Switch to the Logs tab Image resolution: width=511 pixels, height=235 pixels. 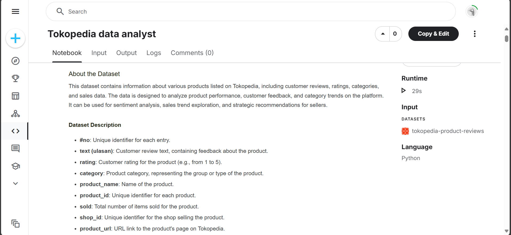pyautogui.click(x=154, y=53)
